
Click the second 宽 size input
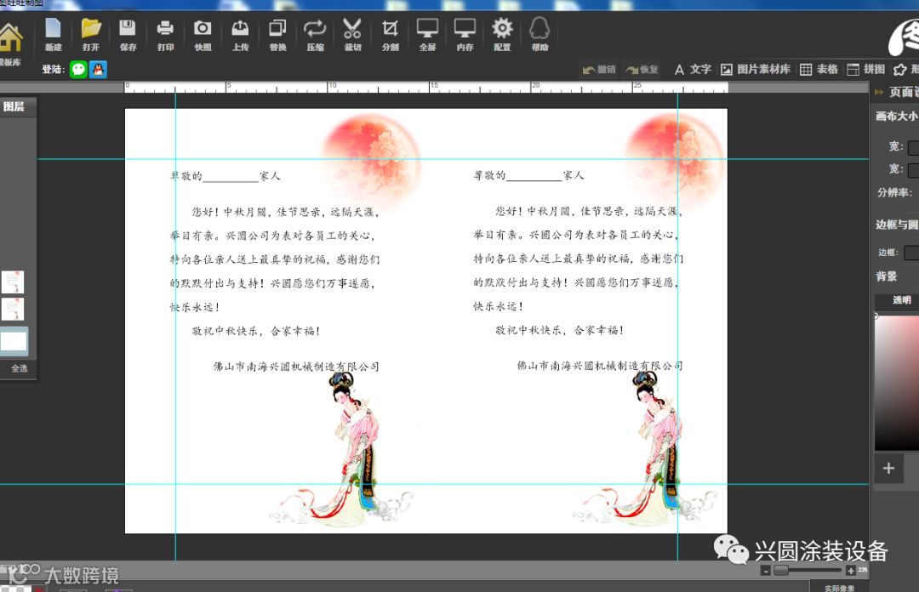(913, 170)
